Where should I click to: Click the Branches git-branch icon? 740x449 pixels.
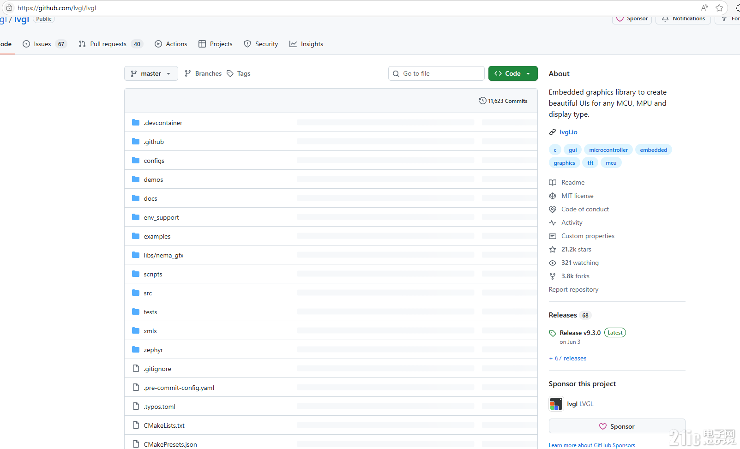[x=188, y=73]
